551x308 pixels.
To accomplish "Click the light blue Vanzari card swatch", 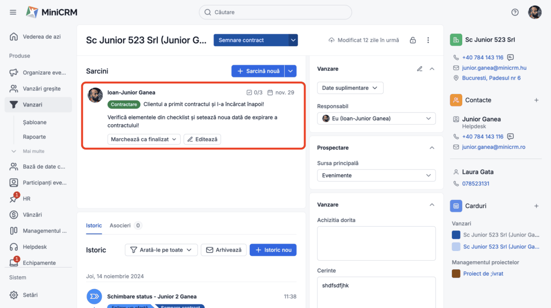I will pos(456,247).
